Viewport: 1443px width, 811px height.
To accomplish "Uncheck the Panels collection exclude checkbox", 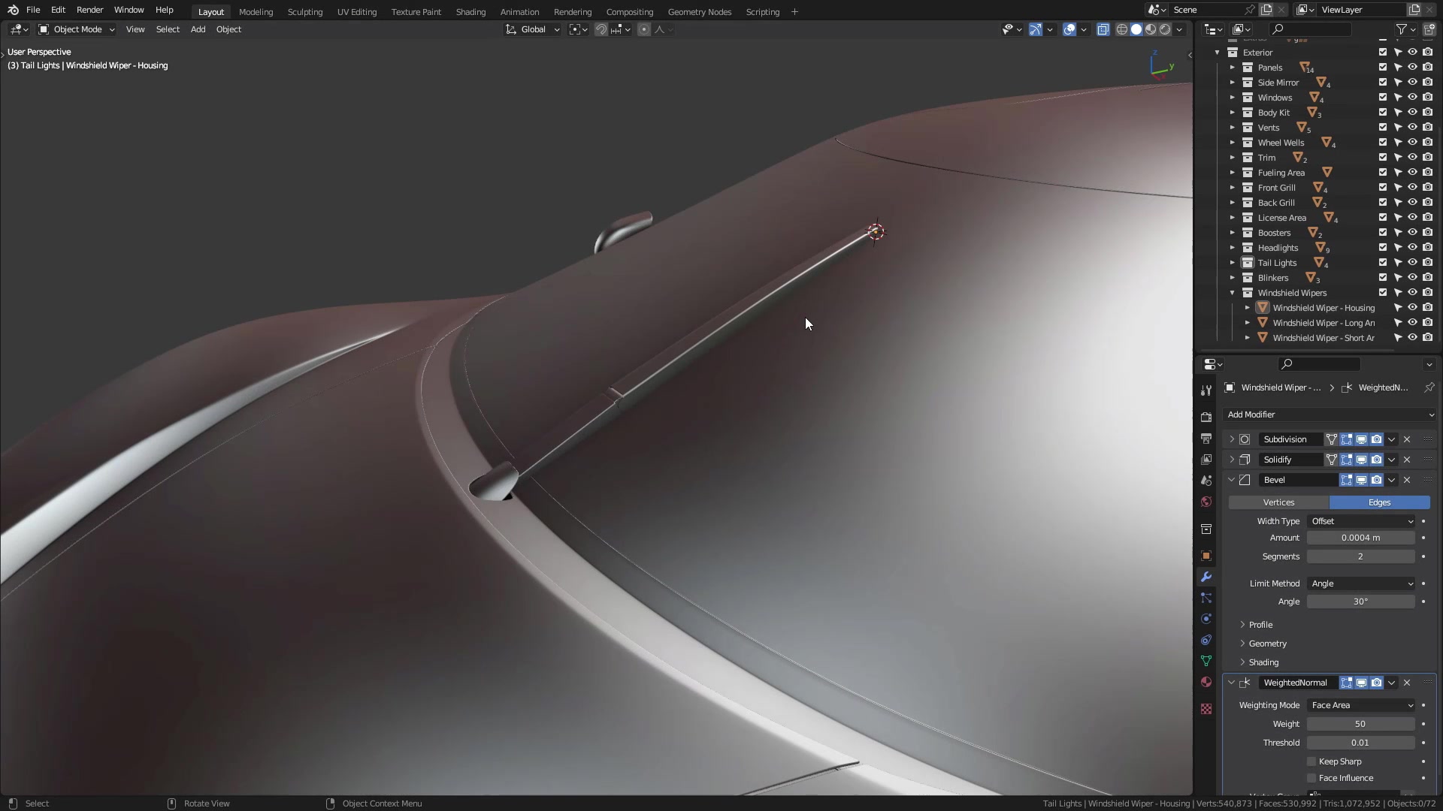I will (x=1383, y=68).
